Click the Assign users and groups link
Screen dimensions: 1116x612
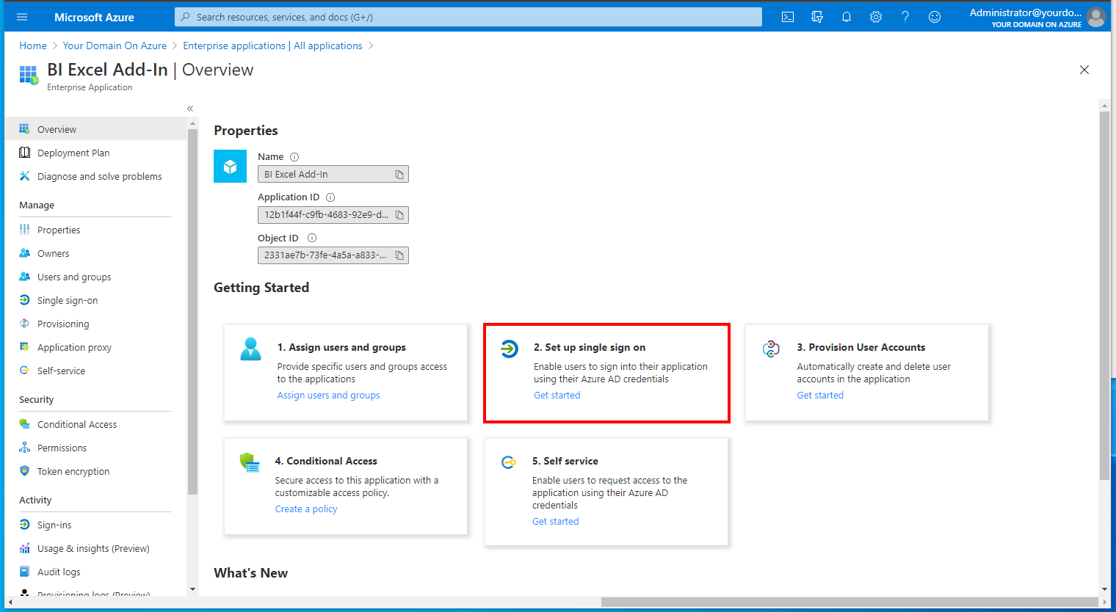[x=328, y=395]
